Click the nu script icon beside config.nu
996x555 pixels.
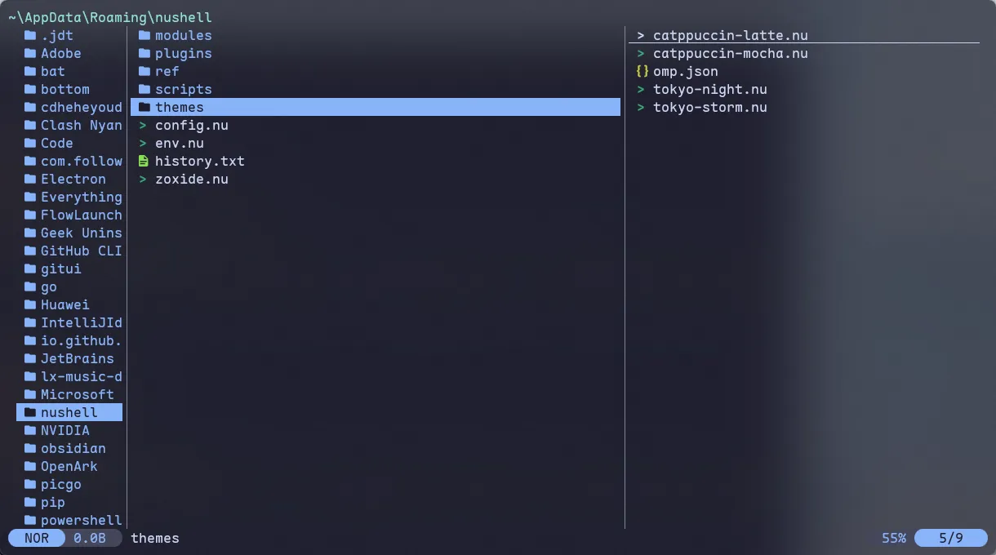(143, 126)
